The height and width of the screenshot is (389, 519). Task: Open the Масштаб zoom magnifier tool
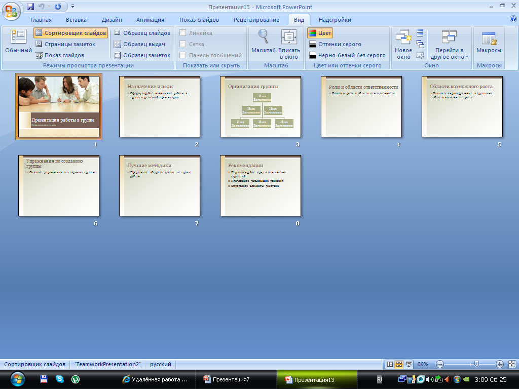coord(263,36)
